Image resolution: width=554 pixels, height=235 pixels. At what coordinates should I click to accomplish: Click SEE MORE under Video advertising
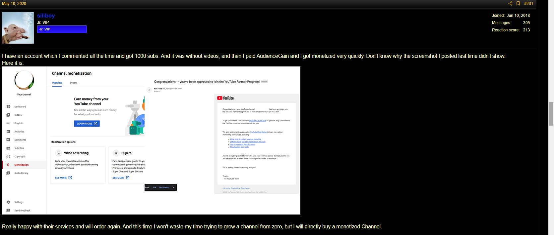(x=63, y=178)
